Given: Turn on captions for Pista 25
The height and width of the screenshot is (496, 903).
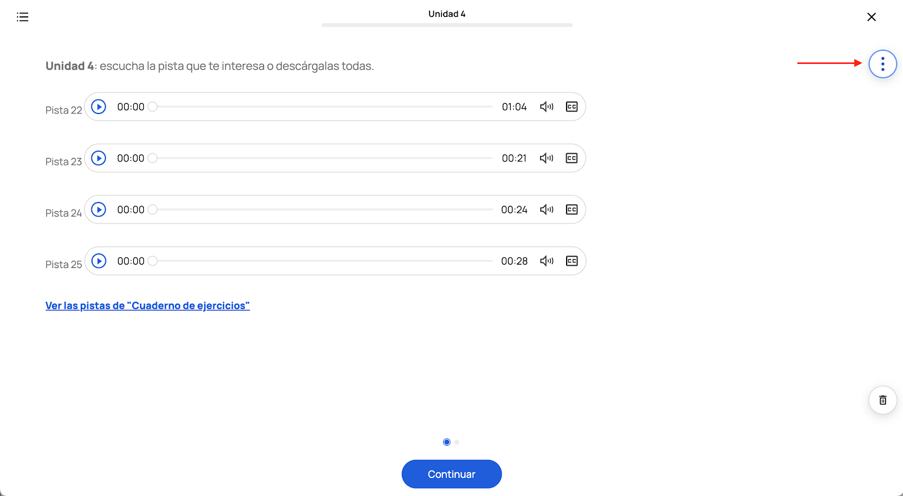Looking at the screenshot, I should click(572, 261).
